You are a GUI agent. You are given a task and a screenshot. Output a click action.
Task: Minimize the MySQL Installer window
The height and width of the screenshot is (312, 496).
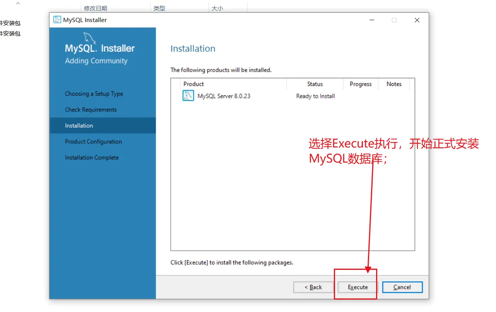pyautogui.click(x=371, y=20)
